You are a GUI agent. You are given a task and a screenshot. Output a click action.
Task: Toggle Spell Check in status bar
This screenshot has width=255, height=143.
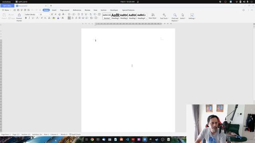[x=75, y=134]
